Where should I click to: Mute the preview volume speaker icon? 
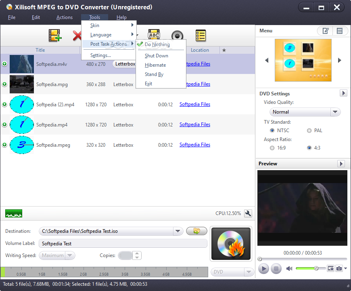pyautogui.click(x=289, y=268)
